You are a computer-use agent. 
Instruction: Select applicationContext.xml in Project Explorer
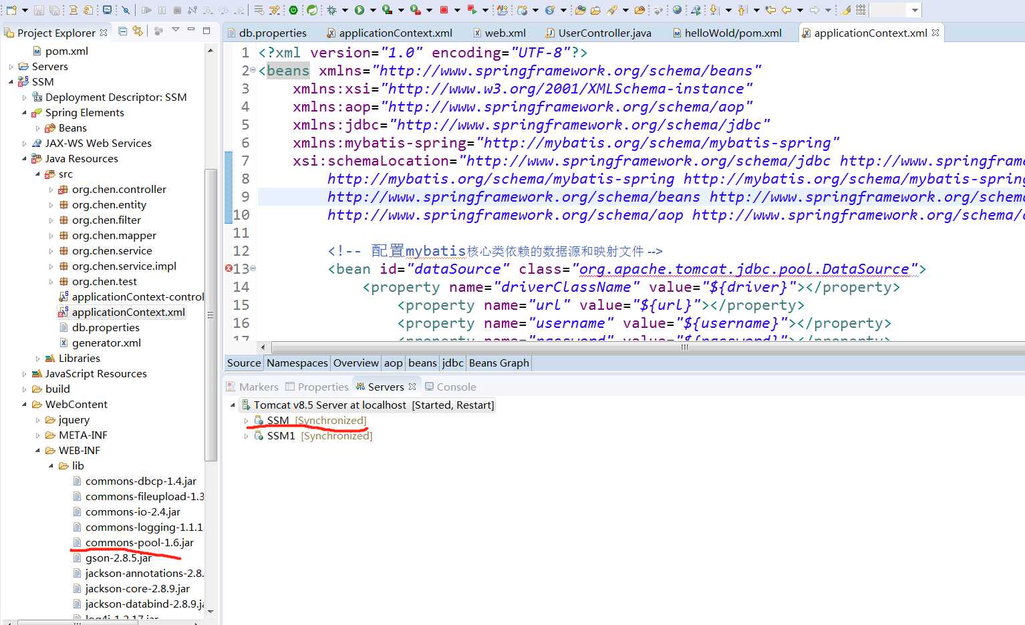[128, 312]
